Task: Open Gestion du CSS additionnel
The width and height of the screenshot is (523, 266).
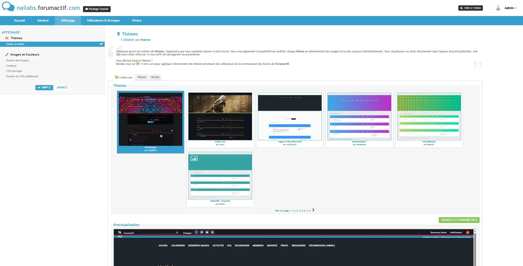Action: (x=22, y=76)
